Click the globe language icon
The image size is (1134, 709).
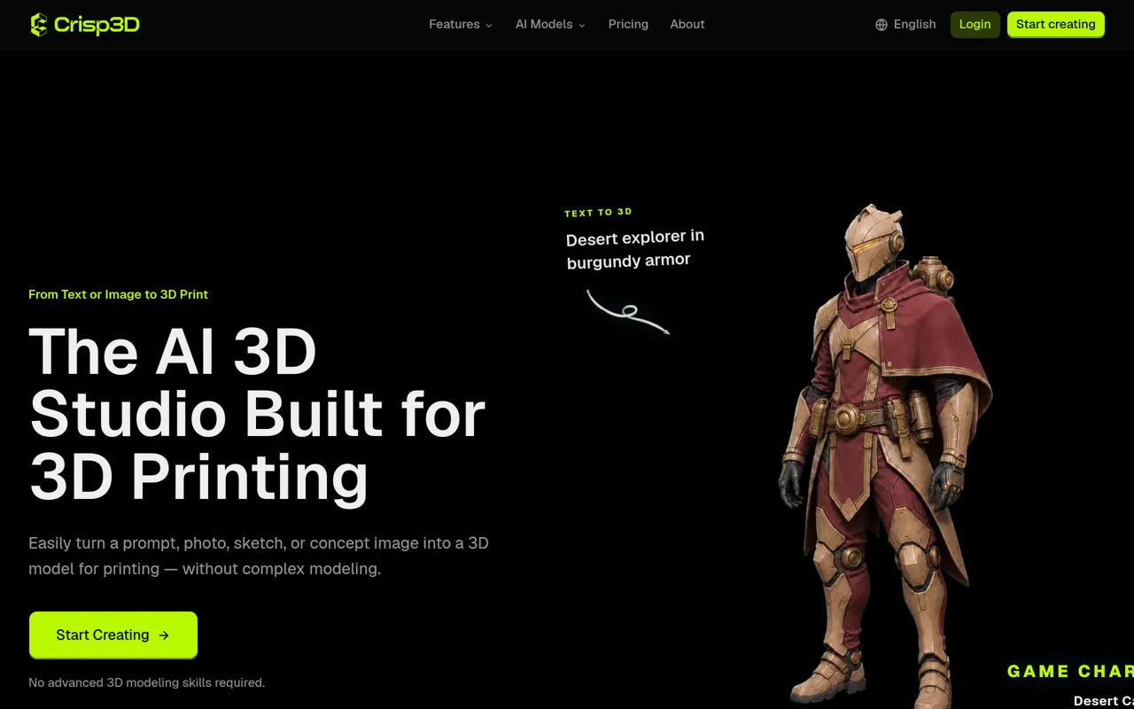point(882,25)
